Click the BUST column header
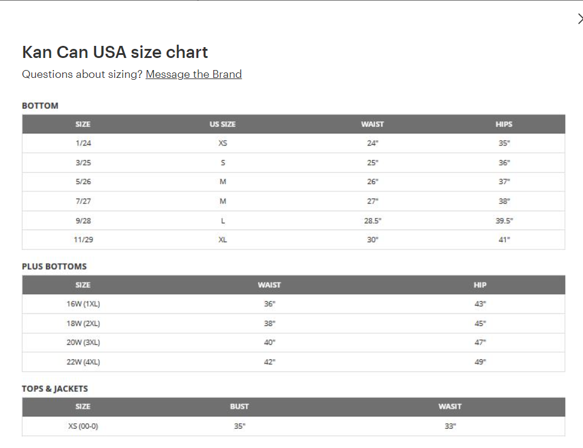The height and width of the screenshot is (448, 583). (x=239, y=406)
